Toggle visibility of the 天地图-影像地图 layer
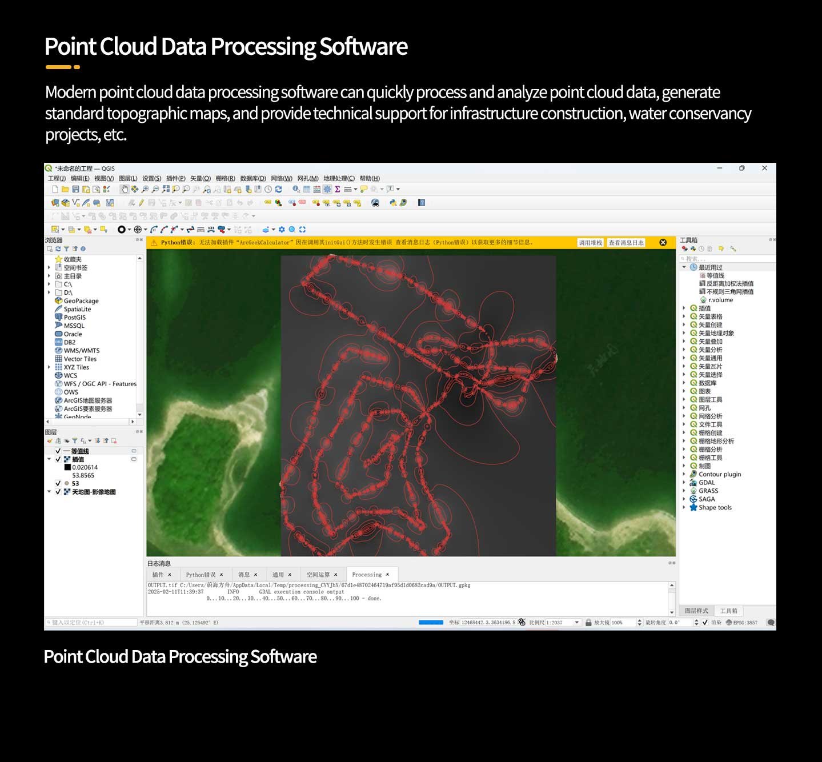This screenshot has width=822, height=762. pyautogui.click(x=58, y=492)
